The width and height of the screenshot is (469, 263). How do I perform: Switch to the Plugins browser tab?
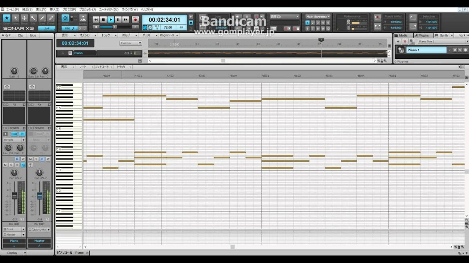[422, 36]
